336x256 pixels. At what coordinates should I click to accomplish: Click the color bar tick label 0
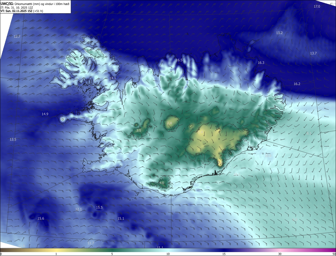1,254
